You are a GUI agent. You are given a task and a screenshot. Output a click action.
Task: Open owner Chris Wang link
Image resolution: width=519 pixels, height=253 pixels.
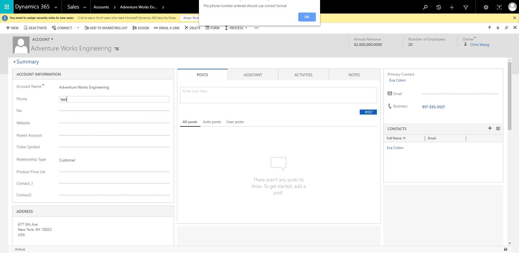[x=480, y=45]
